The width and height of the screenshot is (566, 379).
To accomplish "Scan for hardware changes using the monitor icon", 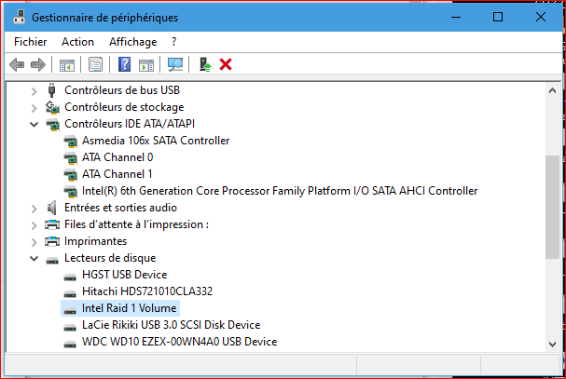I will [x=174, y=64].
